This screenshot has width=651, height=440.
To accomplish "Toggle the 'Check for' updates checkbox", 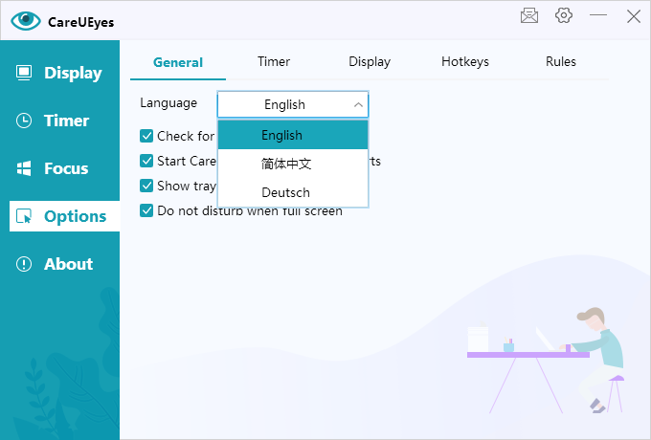I will pyautogui.click(x=146, y=136).
